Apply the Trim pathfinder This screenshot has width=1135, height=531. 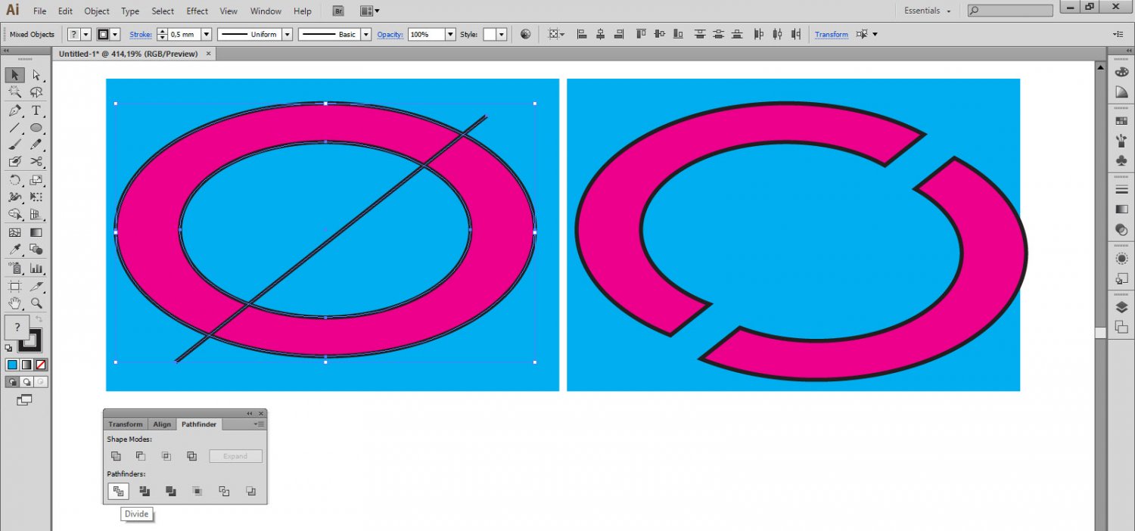click(145, 491)
